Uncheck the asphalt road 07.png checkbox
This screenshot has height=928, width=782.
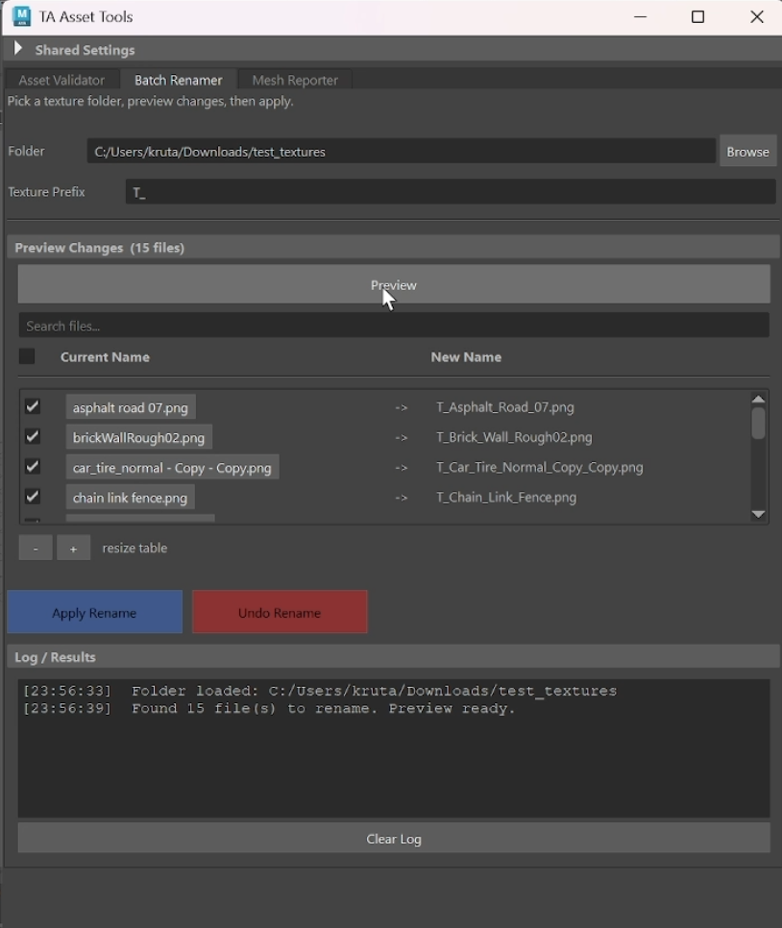tap(33, 406)
